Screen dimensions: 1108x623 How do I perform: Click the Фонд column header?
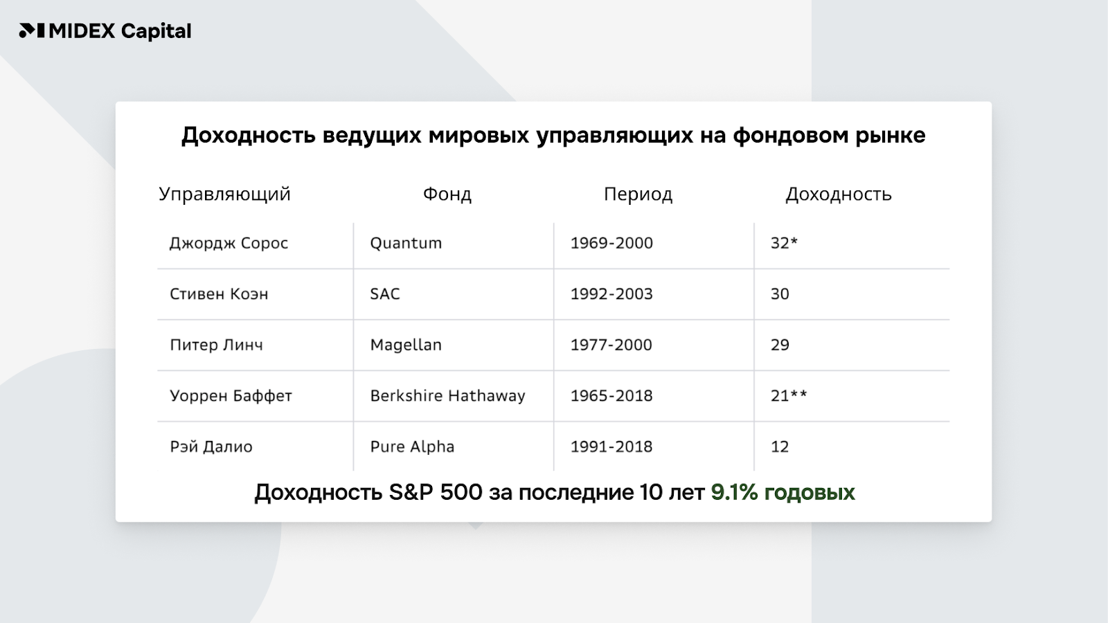(x=447, y=194)
